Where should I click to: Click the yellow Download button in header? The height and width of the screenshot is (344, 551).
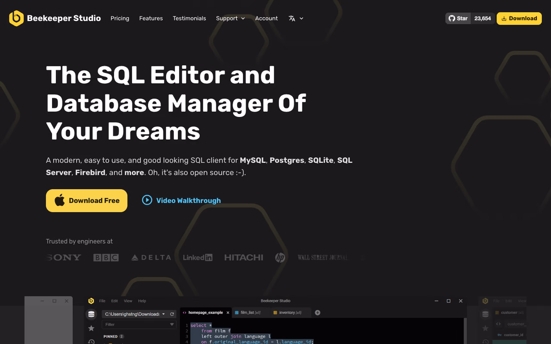519,18
